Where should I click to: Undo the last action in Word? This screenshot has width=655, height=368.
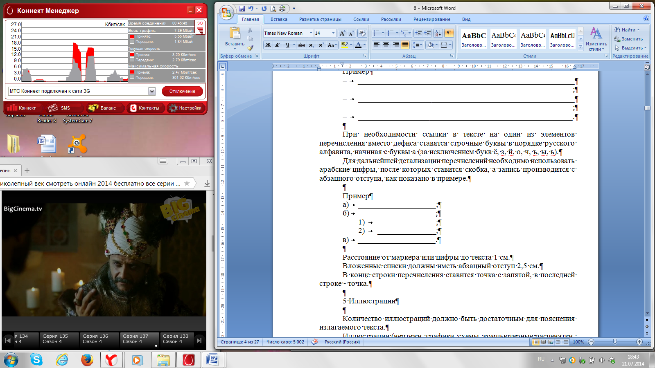[251, 8]
